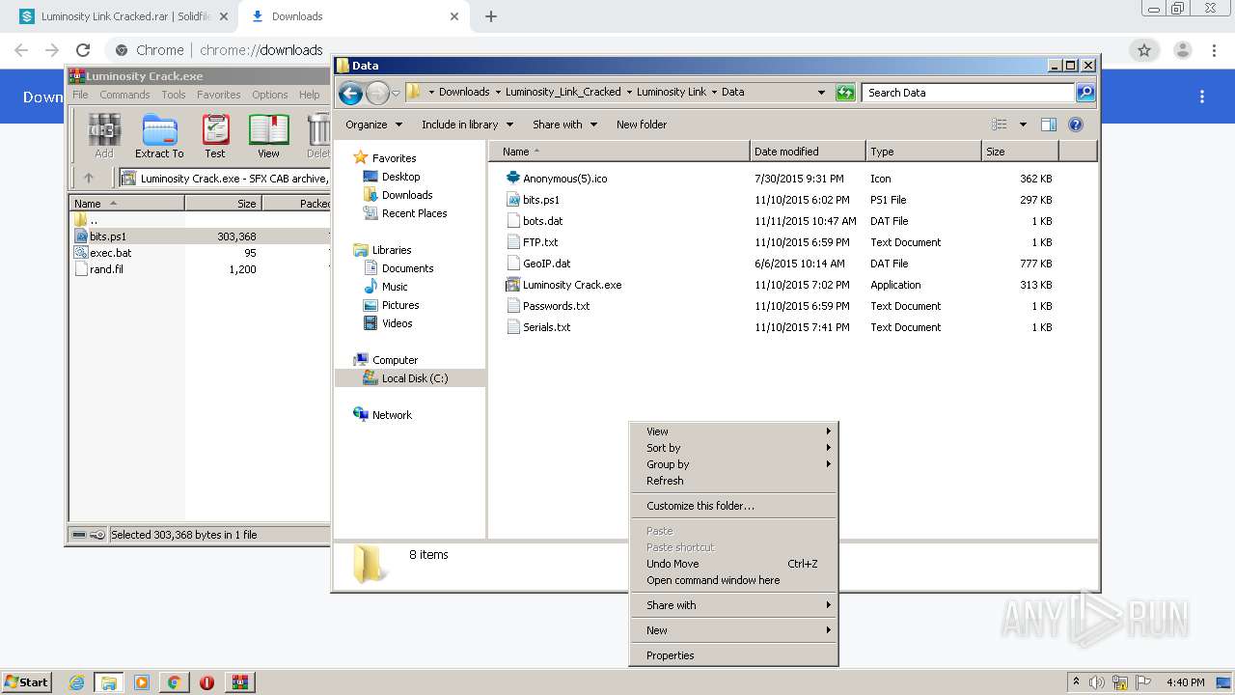Open Chrome from the taskbar
The height and width of the screenshot is (695, 1235).
[174, 682]
